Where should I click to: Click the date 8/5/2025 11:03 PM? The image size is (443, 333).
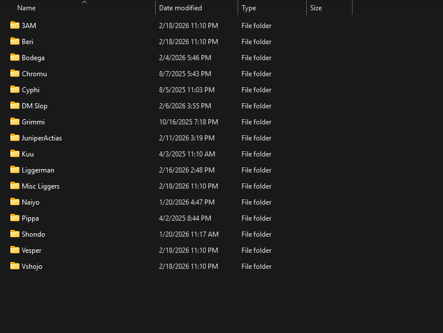[x=187, y=90]
